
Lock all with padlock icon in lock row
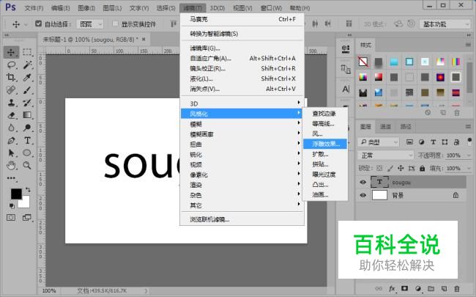point(423,168)
